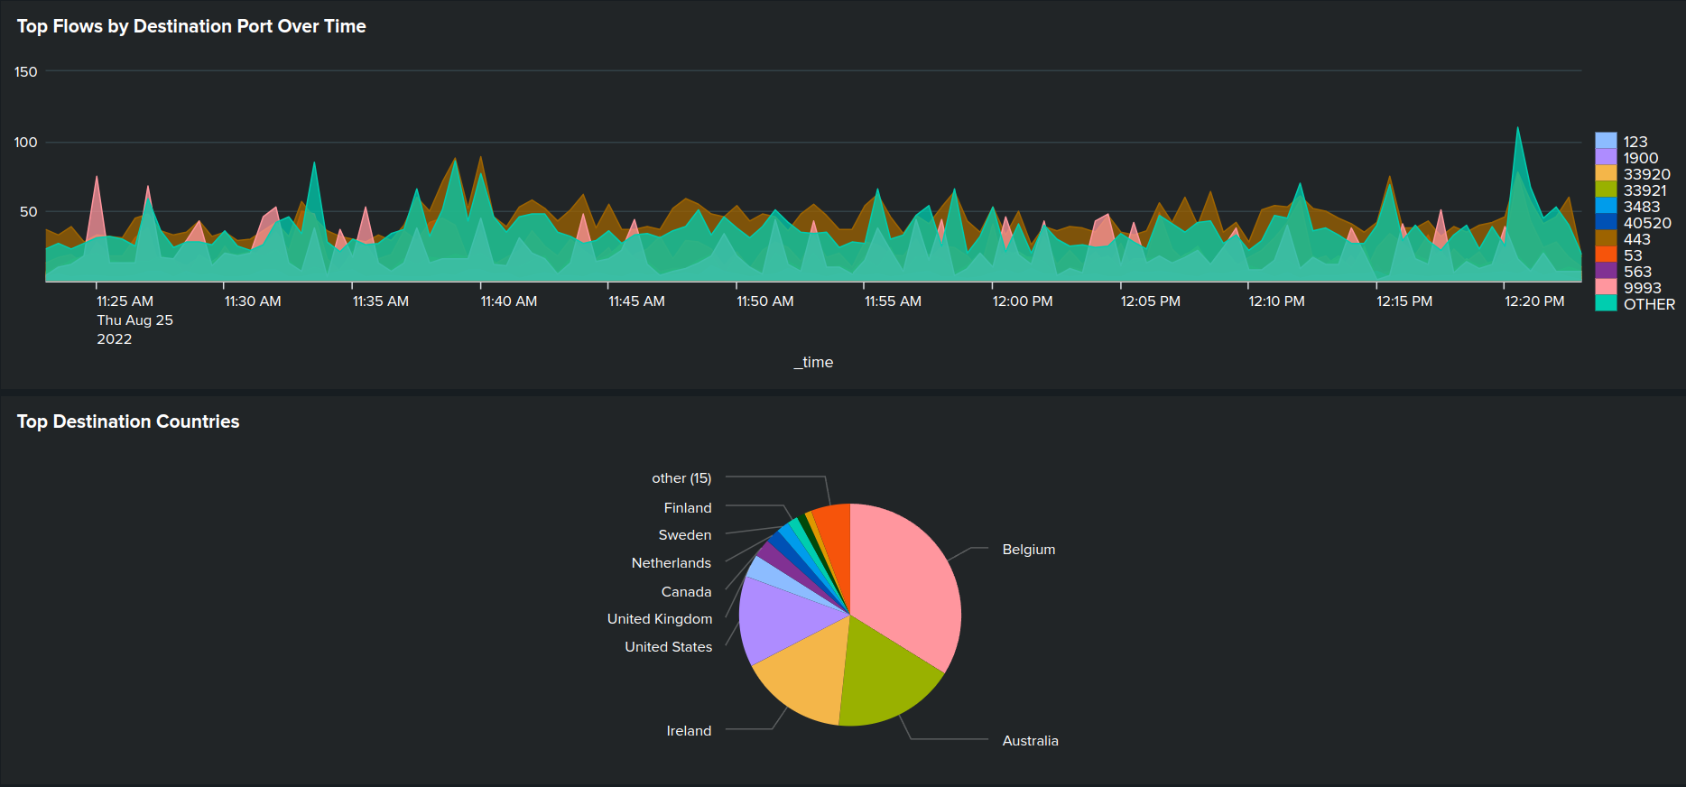The width and height of the screenshot is (1686, 787).
Task: Select the "1900" port legend label
Action: (x=1641, y=158)
